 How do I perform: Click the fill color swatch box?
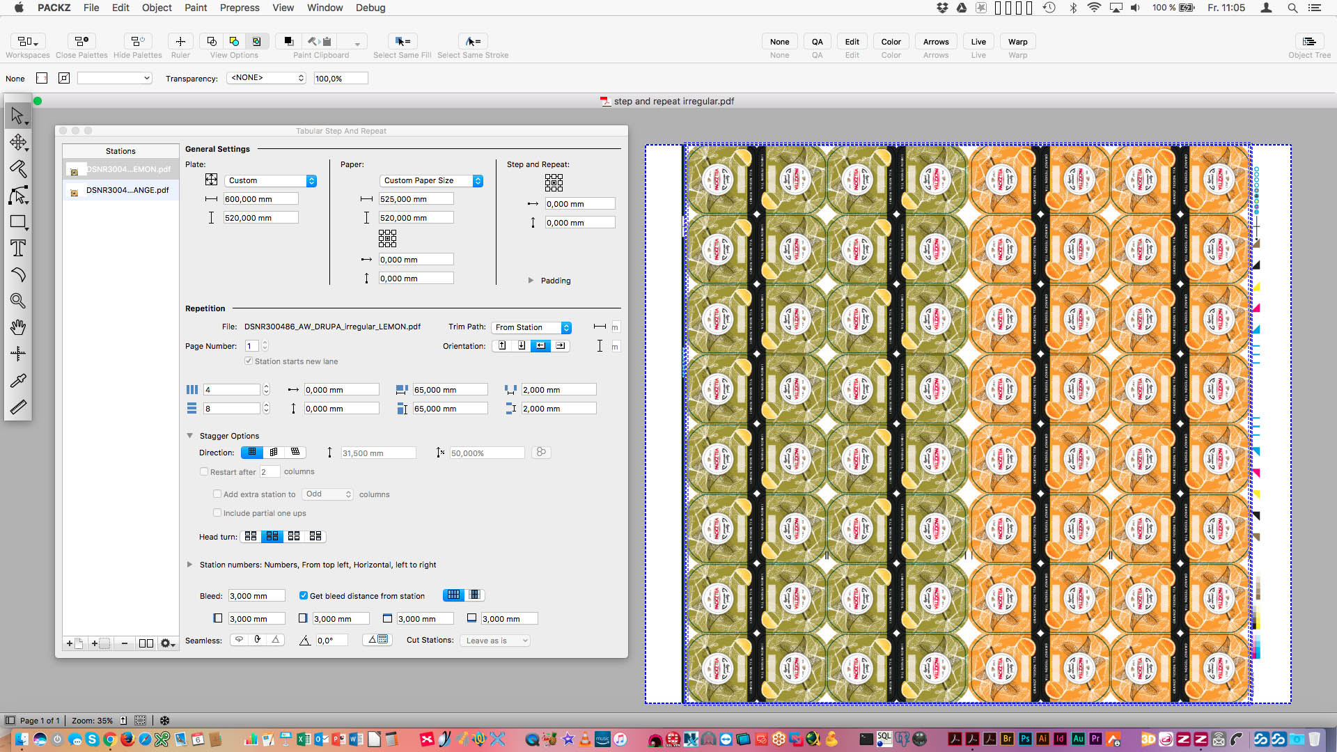click(x=42, y=78)
